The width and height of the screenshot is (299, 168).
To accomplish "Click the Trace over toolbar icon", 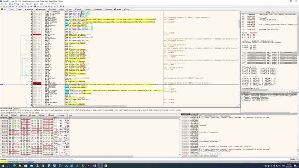I will click(x=25, y=7).
